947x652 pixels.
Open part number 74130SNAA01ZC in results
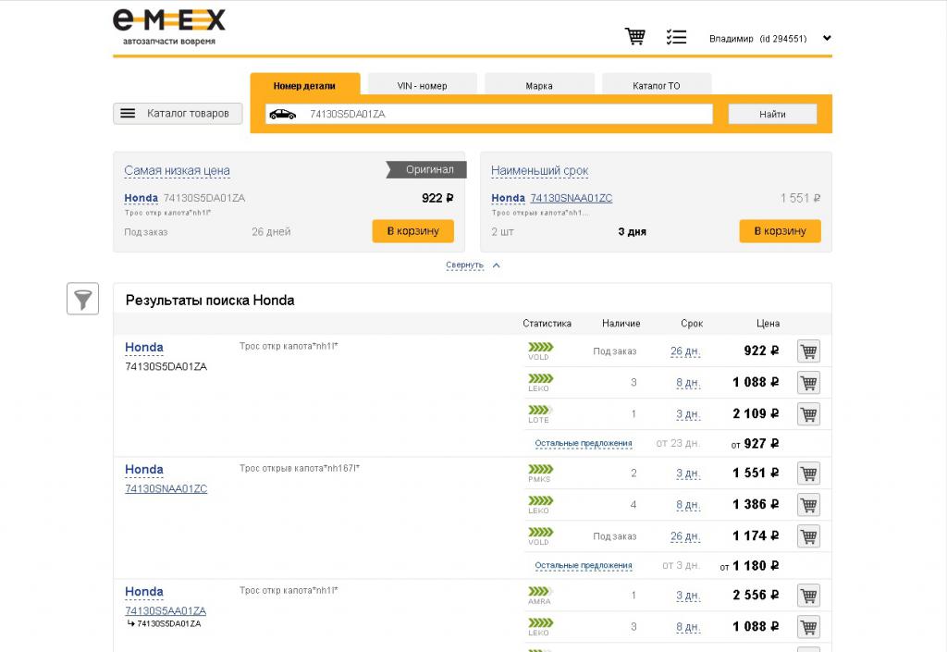166,488
